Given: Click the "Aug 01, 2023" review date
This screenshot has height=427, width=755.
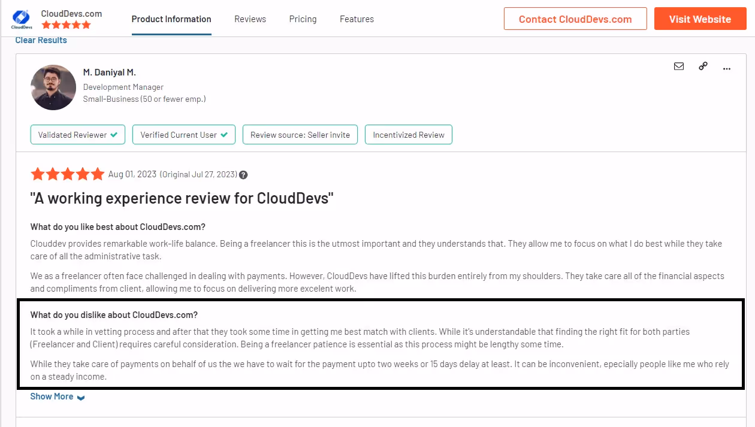Looking at the screenshot, I should click(x=132, y=174).
